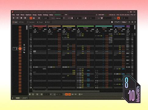
Task: Toggle the VOL volume column button
Action: [x=67, y=94]
